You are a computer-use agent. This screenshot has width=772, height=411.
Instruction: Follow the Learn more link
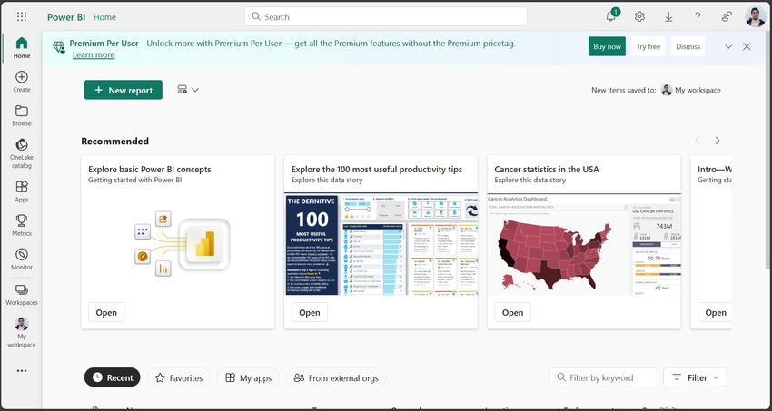94,54
